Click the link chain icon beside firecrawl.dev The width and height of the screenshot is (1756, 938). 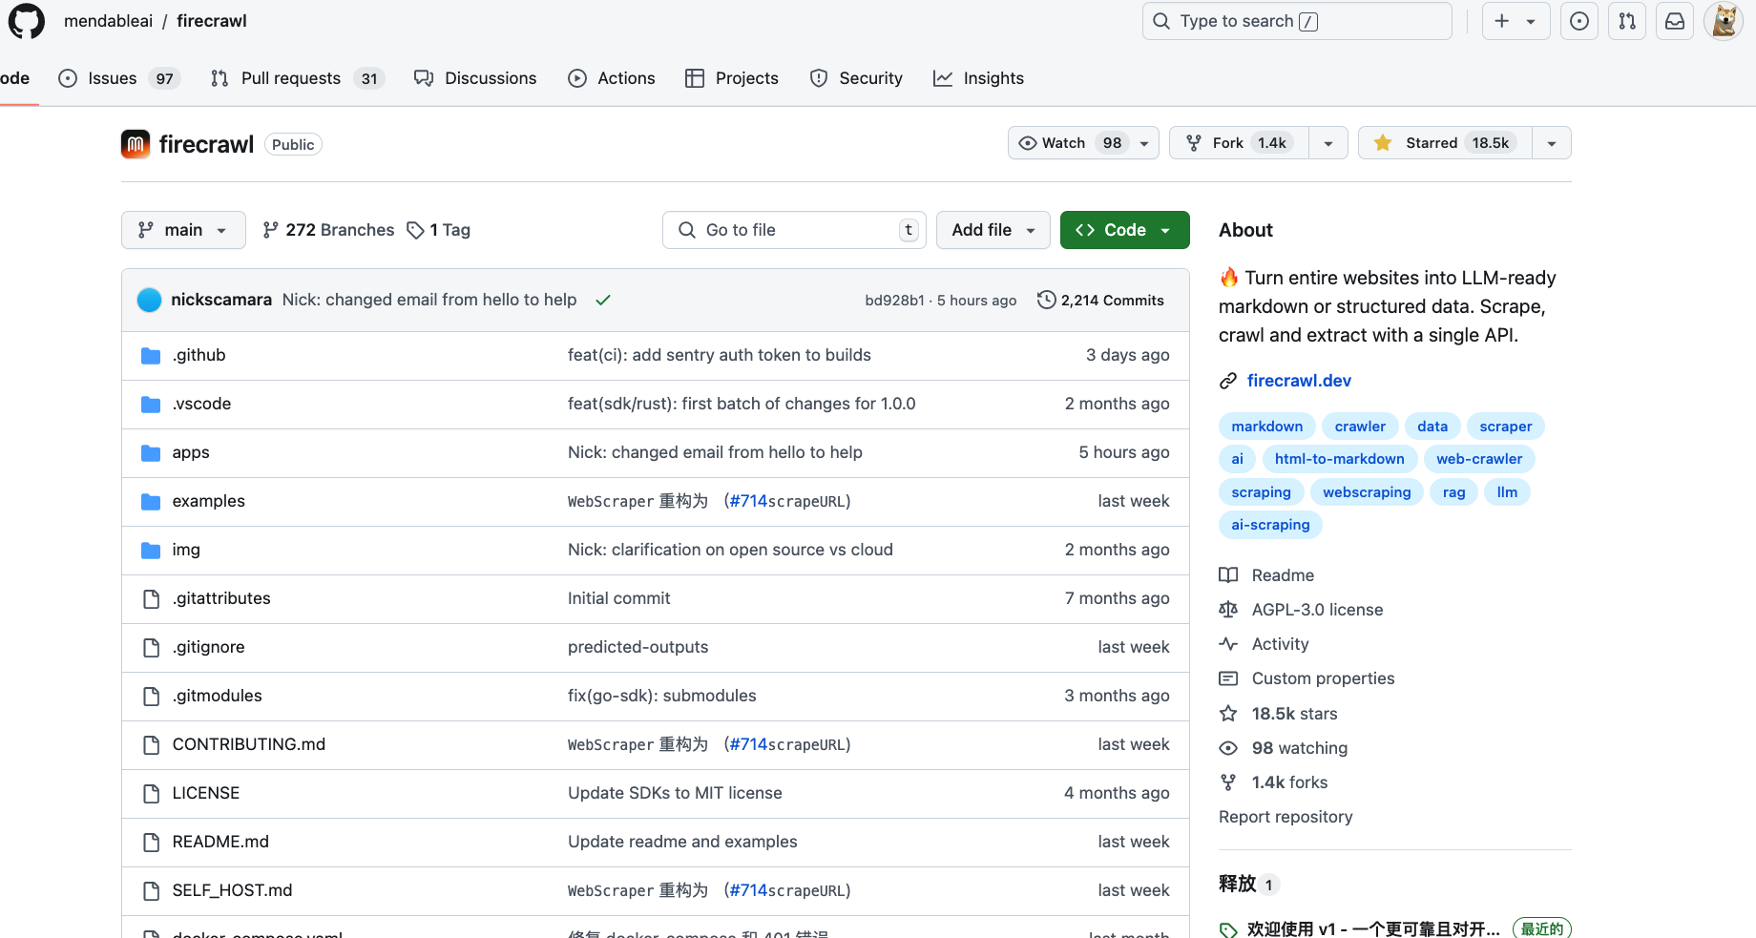[x=1228, y=381]
